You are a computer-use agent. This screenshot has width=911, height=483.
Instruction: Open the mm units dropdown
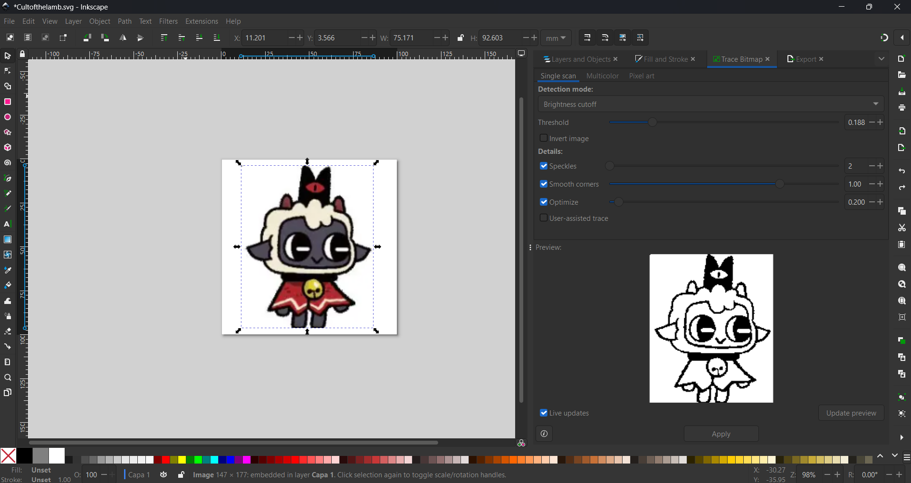(x=556, y=38)
